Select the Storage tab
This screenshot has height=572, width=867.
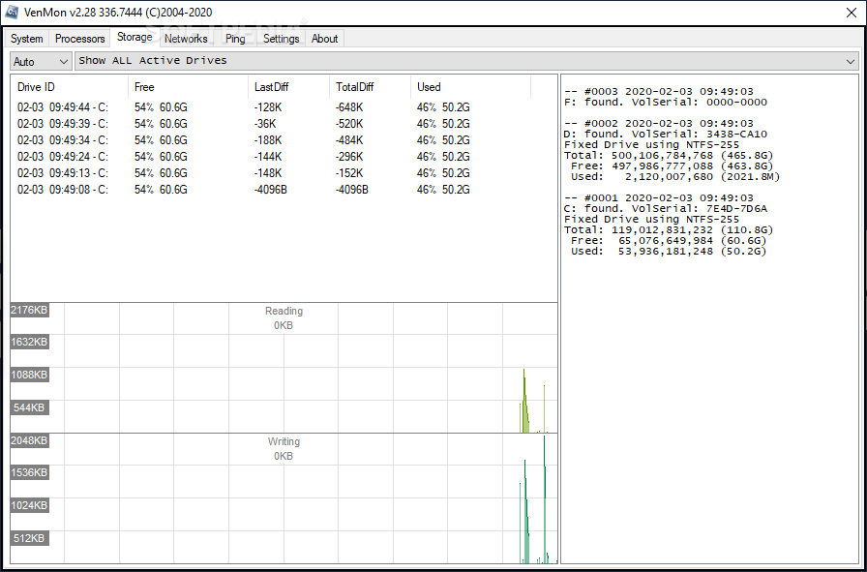tap(135, 37)
